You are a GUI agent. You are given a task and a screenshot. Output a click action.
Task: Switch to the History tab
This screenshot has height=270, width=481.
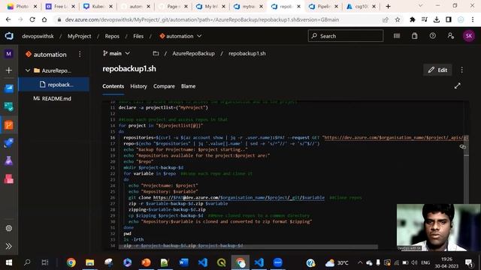pos(138,86)
